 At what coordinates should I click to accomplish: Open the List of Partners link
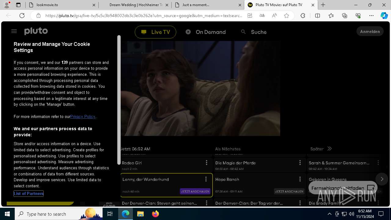29,193
